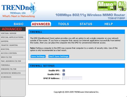Toggle the Enable SPI checkbox

tap(64, 71)
